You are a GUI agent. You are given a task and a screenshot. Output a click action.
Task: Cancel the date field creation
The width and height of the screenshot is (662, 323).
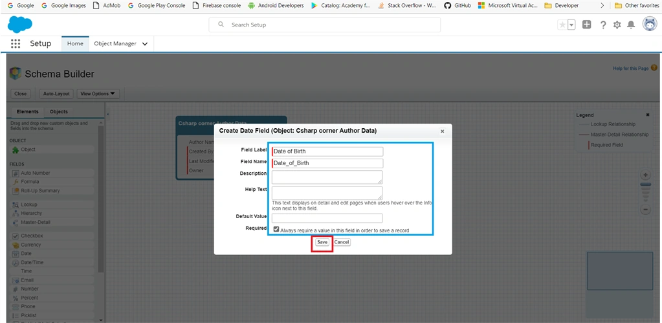click(342, 242)
